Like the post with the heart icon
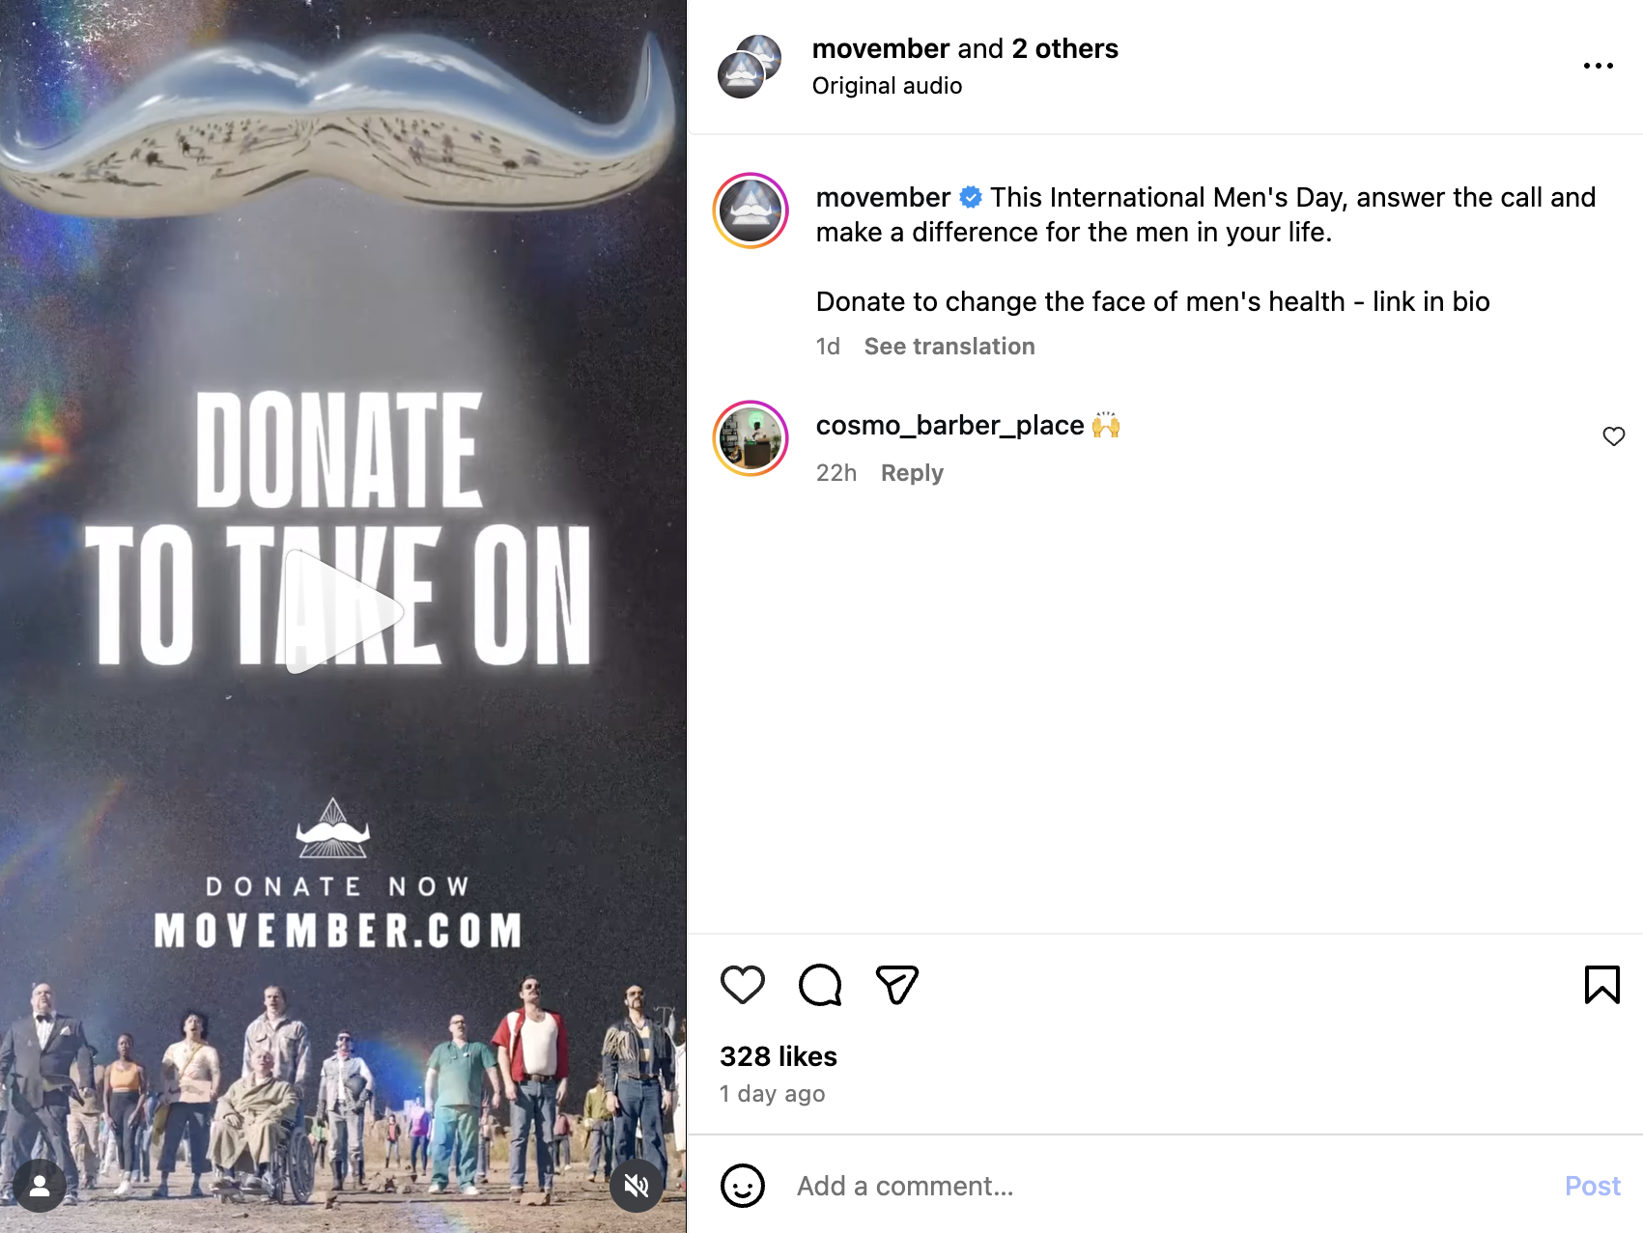 coord(742,985)
